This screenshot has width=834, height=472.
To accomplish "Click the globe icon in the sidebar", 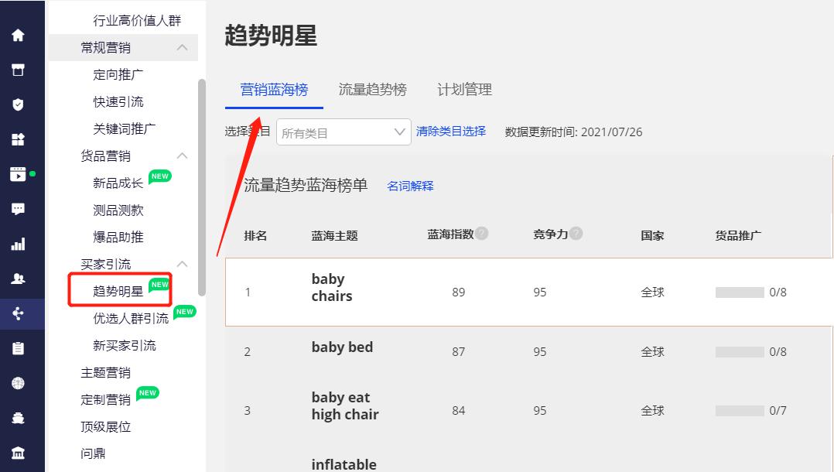I will point(17,382).
